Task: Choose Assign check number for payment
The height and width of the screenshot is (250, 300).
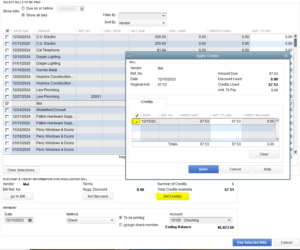Action: tap(121, 225)
